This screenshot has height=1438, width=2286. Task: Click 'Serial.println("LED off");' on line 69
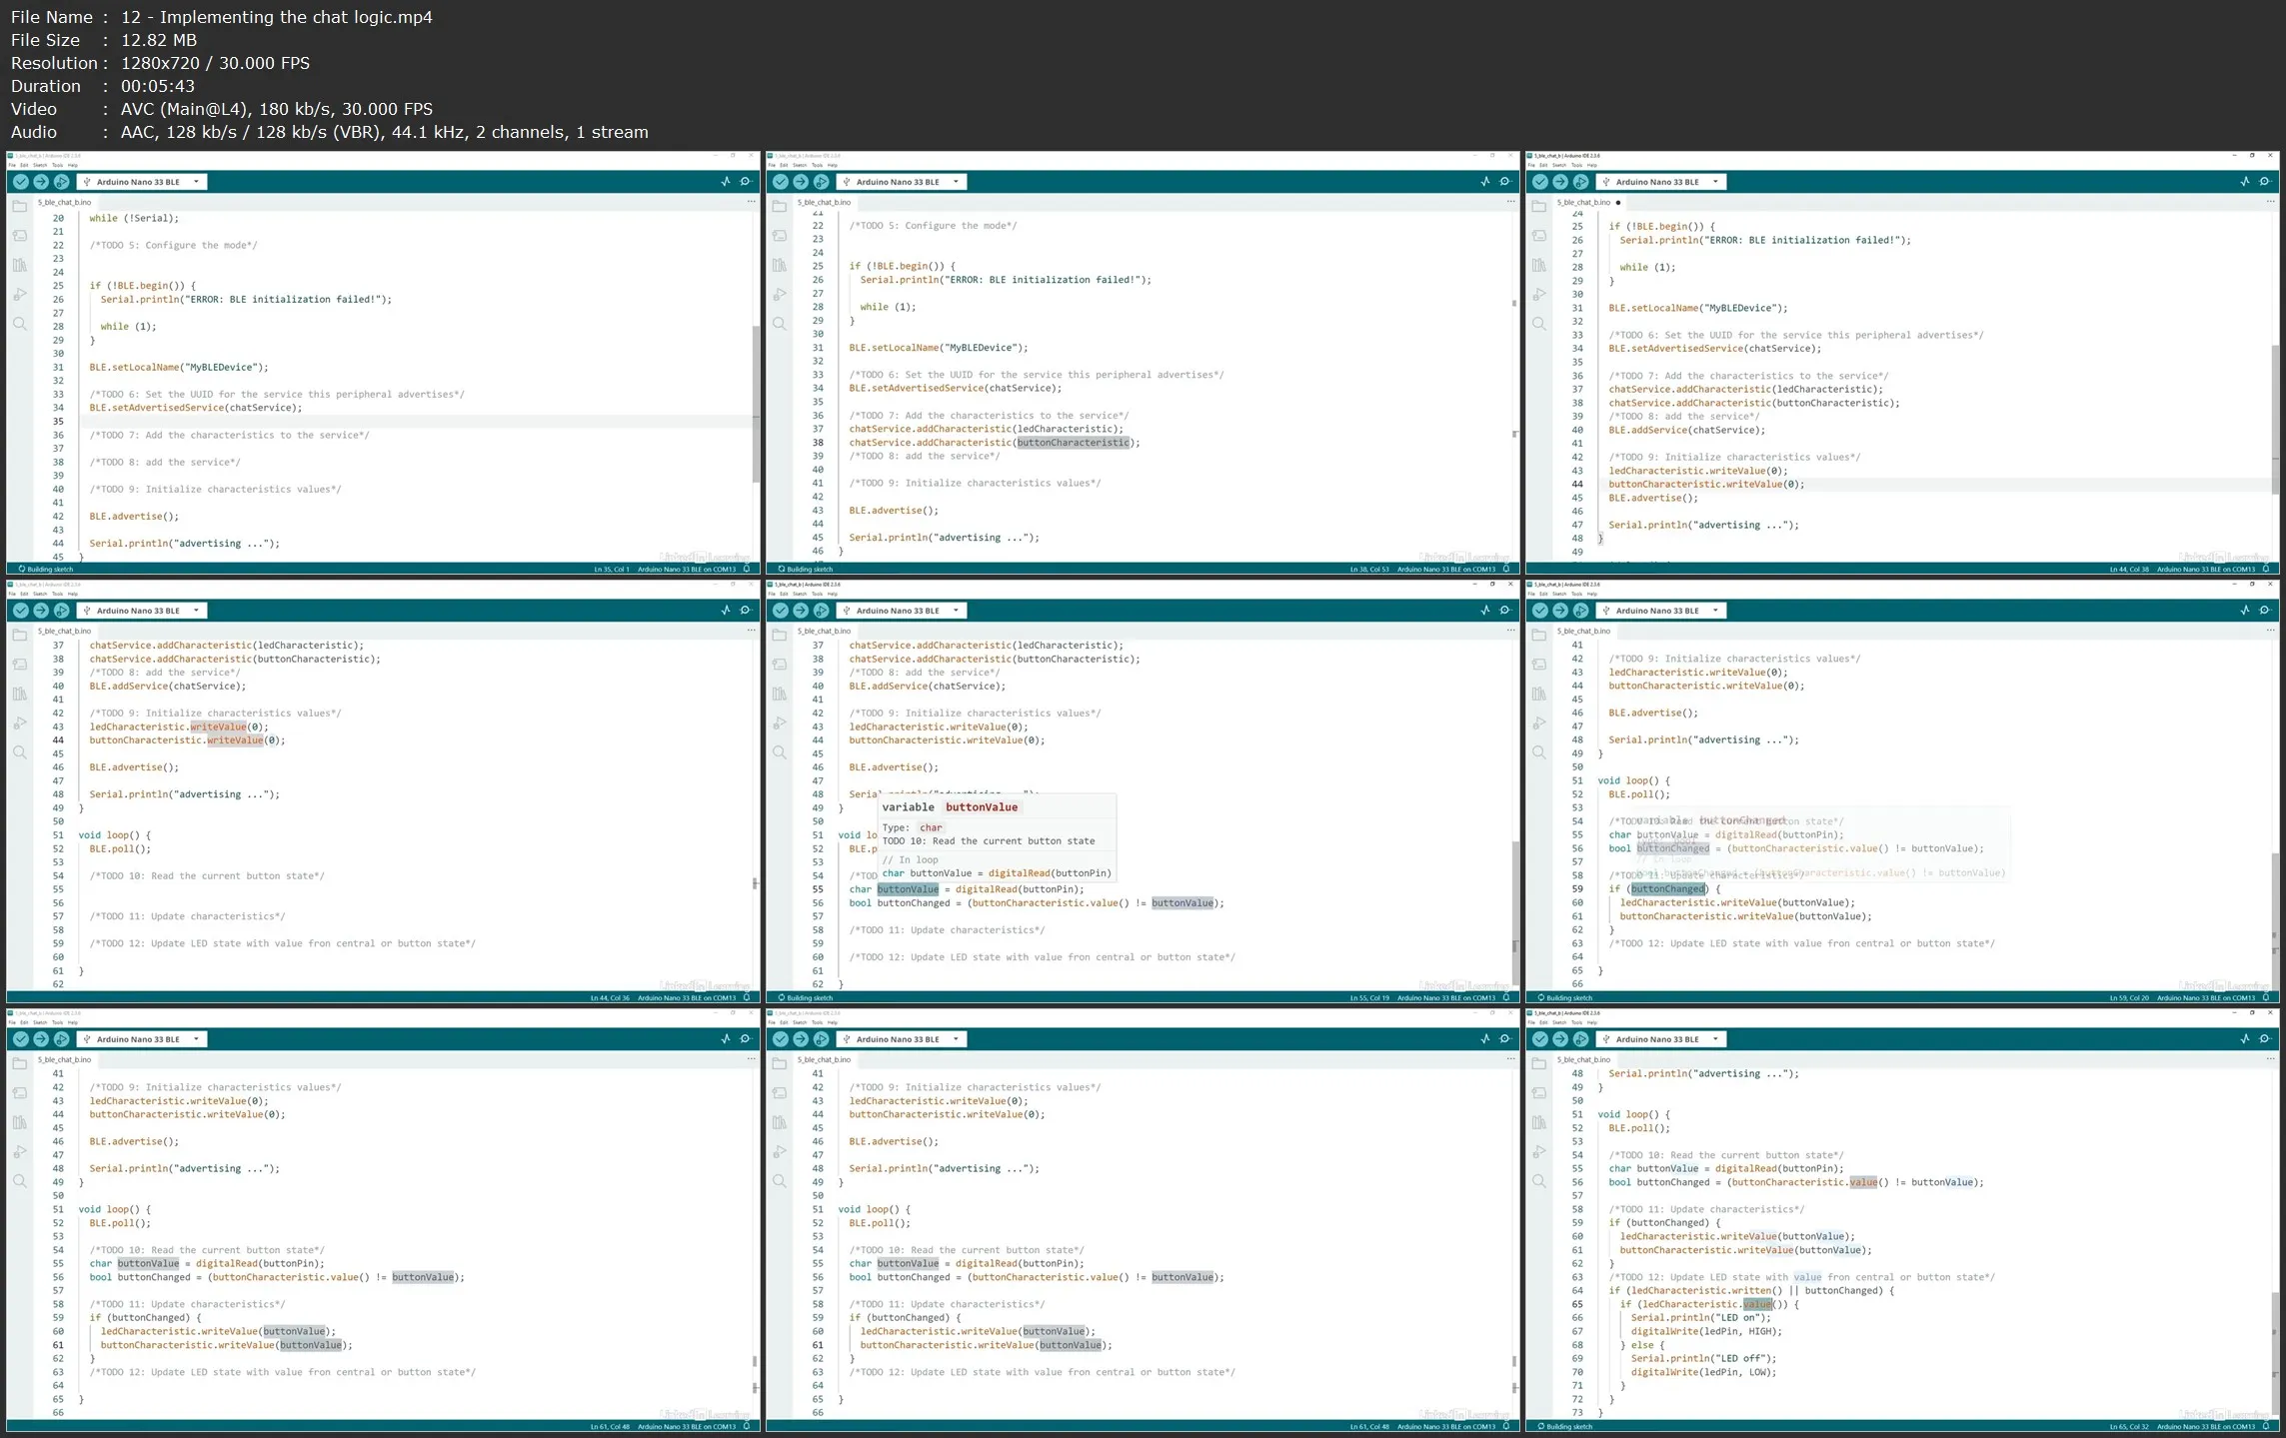click(1703, 1359)
